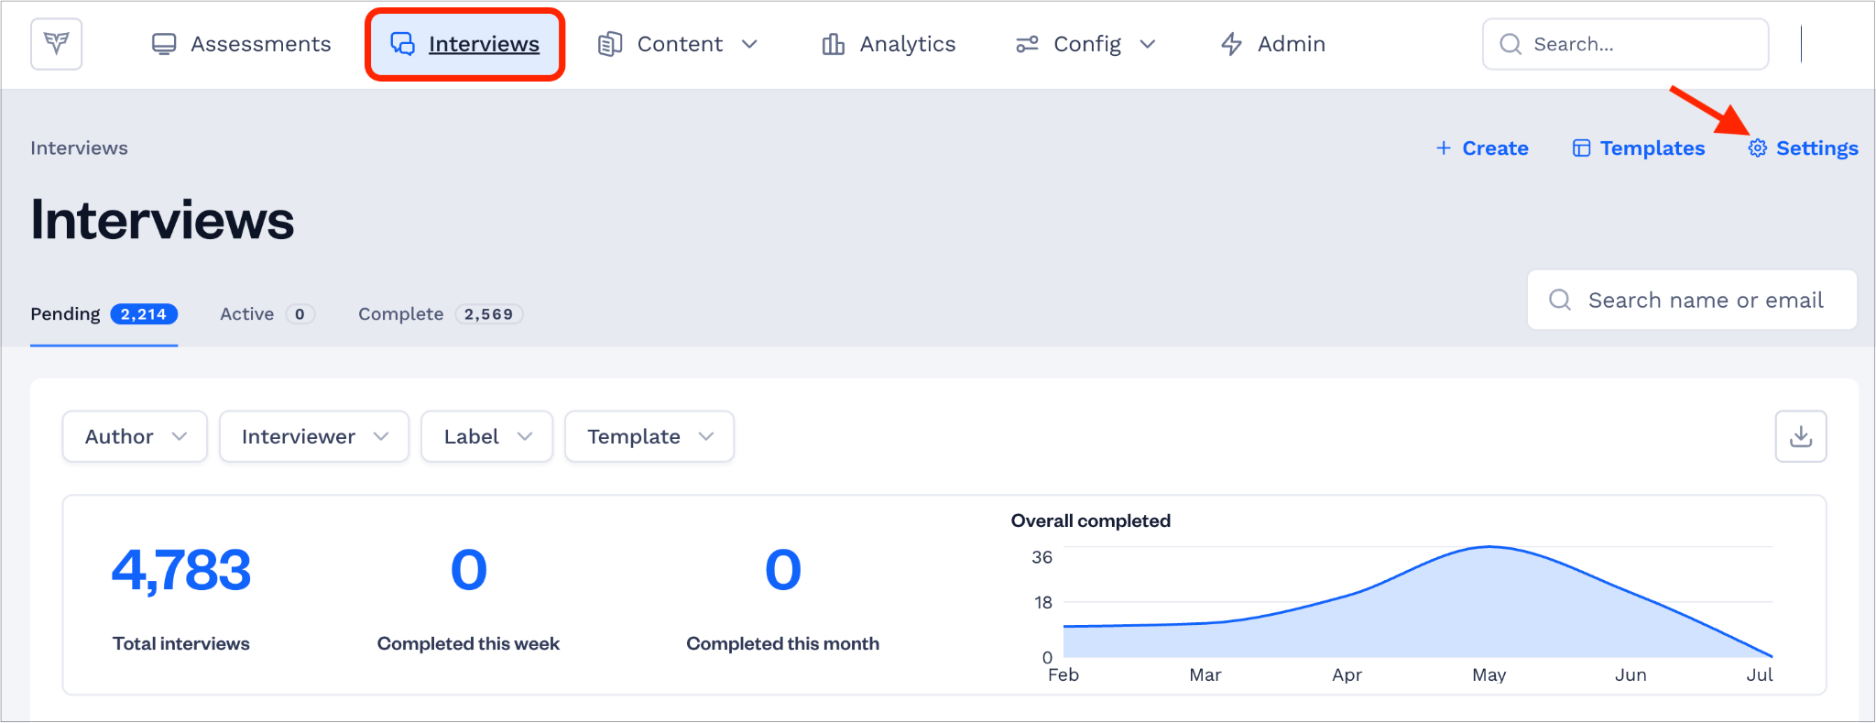Expand the Author filter dropdown
This screenshot has height=723, width=1876.
(135, 436)
